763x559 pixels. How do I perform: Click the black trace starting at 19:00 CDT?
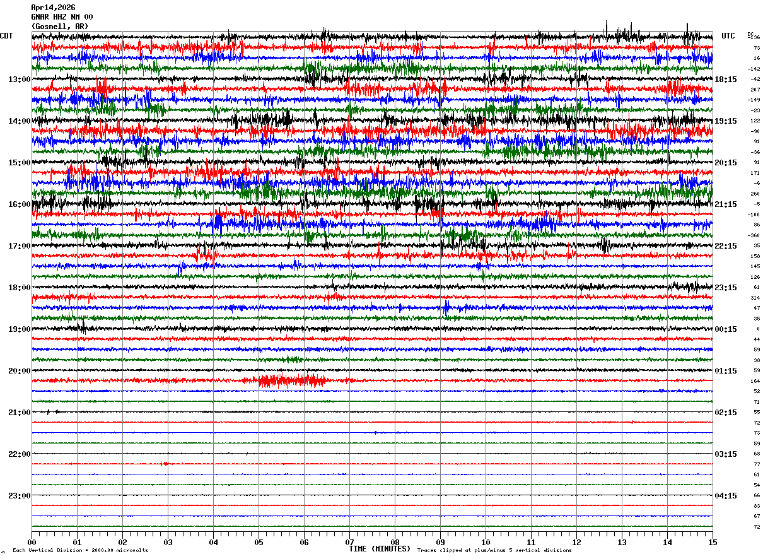tap(372, 328)
